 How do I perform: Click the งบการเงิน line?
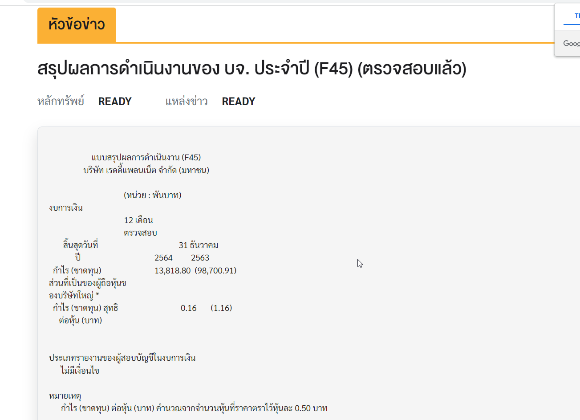pyautogui.click(x=66, y=208)
